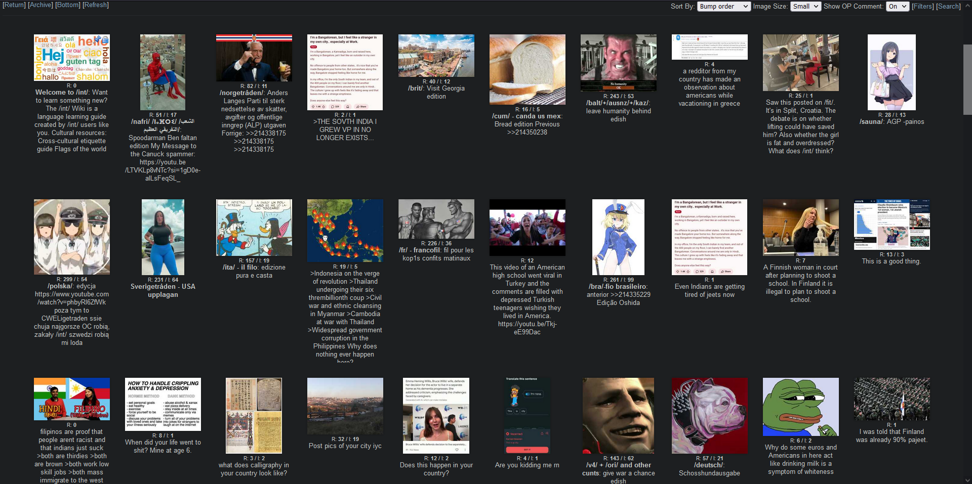
Task: Open the Donald Duck /ita/ comic thumbnail
Action: pyautogui.click(x=254, y=228)
